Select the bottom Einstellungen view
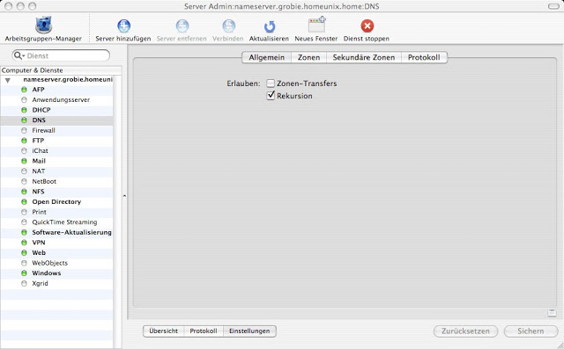Screen dimensions: 564x349 click(x=249, y=331)
